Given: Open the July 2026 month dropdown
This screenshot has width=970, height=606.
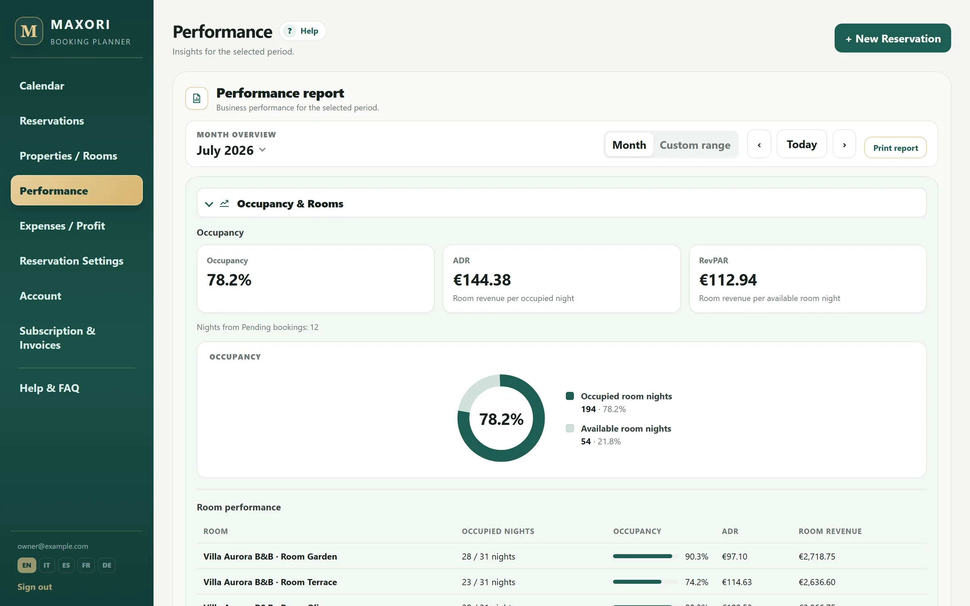Looking at the screenshot, I should pyautogui.click(x=231, y=150).
